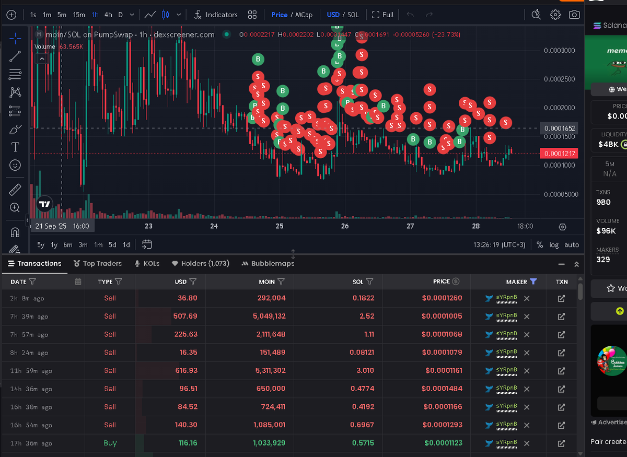Expand the chart style dropdown chevron

coord(179,15)
